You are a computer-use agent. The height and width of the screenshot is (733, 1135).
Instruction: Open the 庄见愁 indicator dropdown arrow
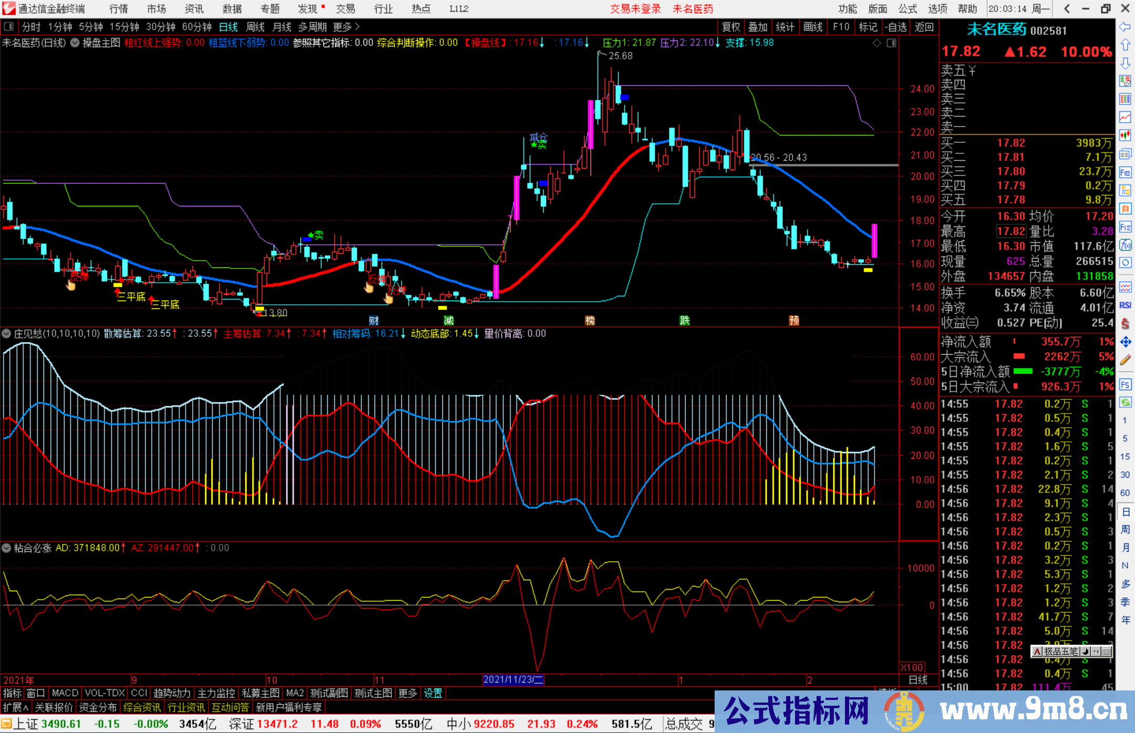click(x=7, y=333)
